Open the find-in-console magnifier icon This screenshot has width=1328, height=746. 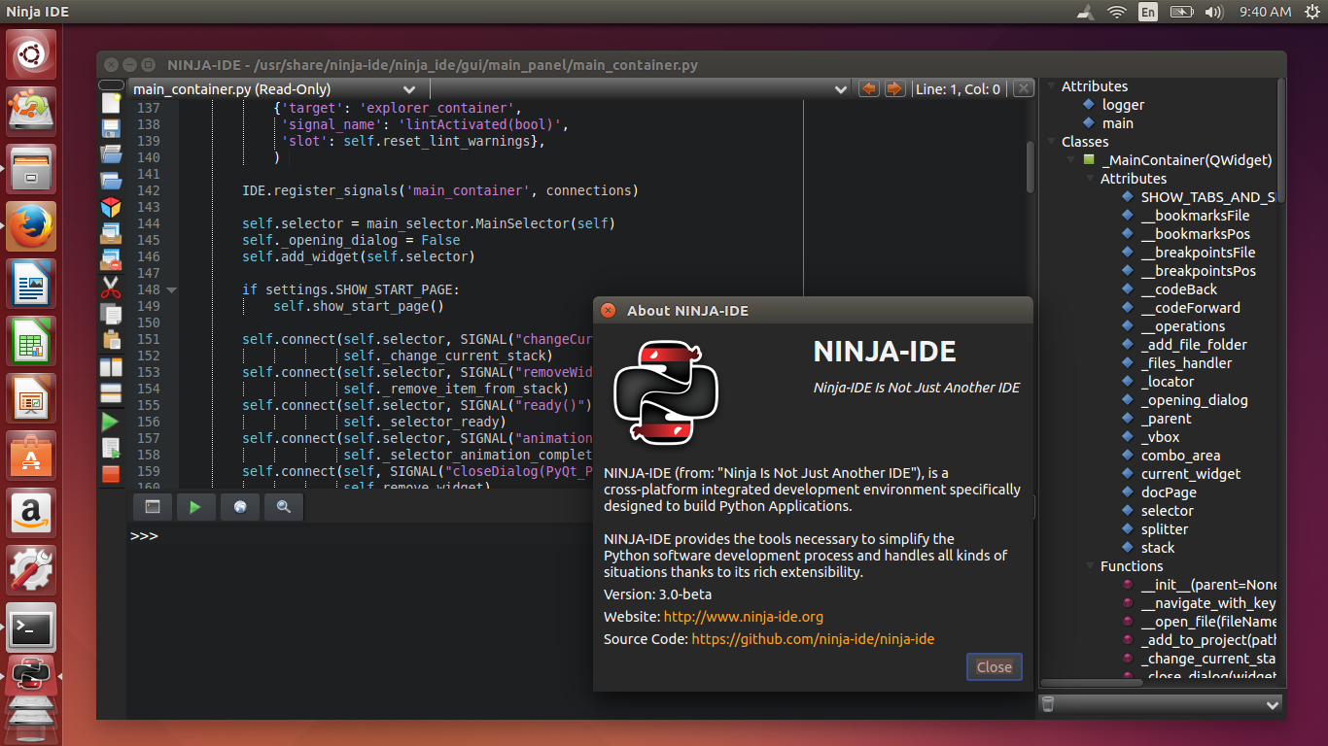click(283, 506)
